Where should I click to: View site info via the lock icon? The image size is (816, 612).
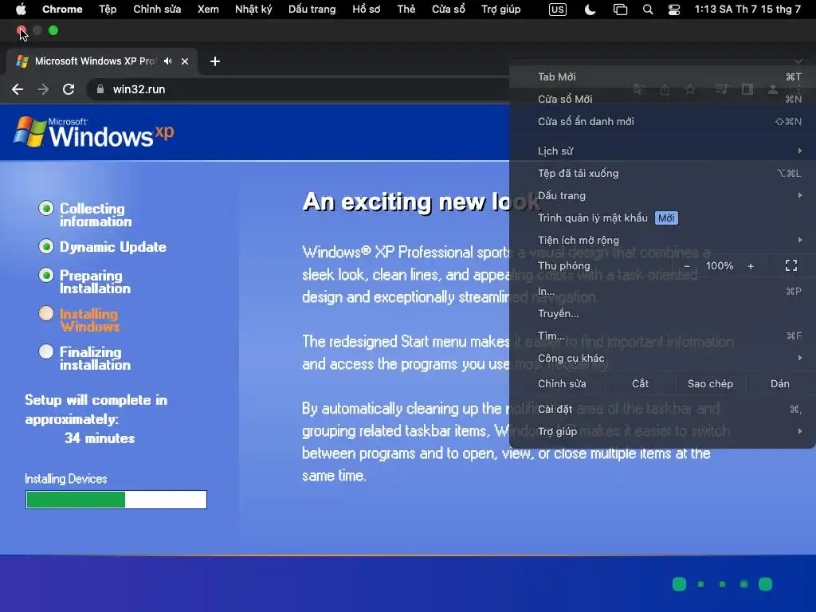click(100, 89)
